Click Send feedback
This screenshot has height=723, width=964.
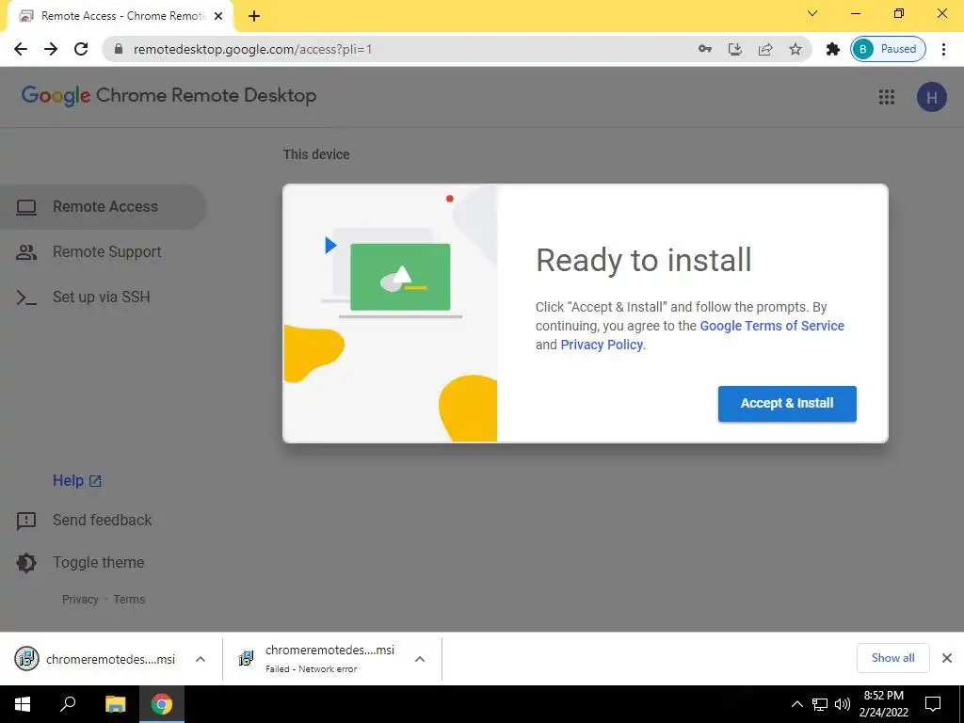pos(84,520)
